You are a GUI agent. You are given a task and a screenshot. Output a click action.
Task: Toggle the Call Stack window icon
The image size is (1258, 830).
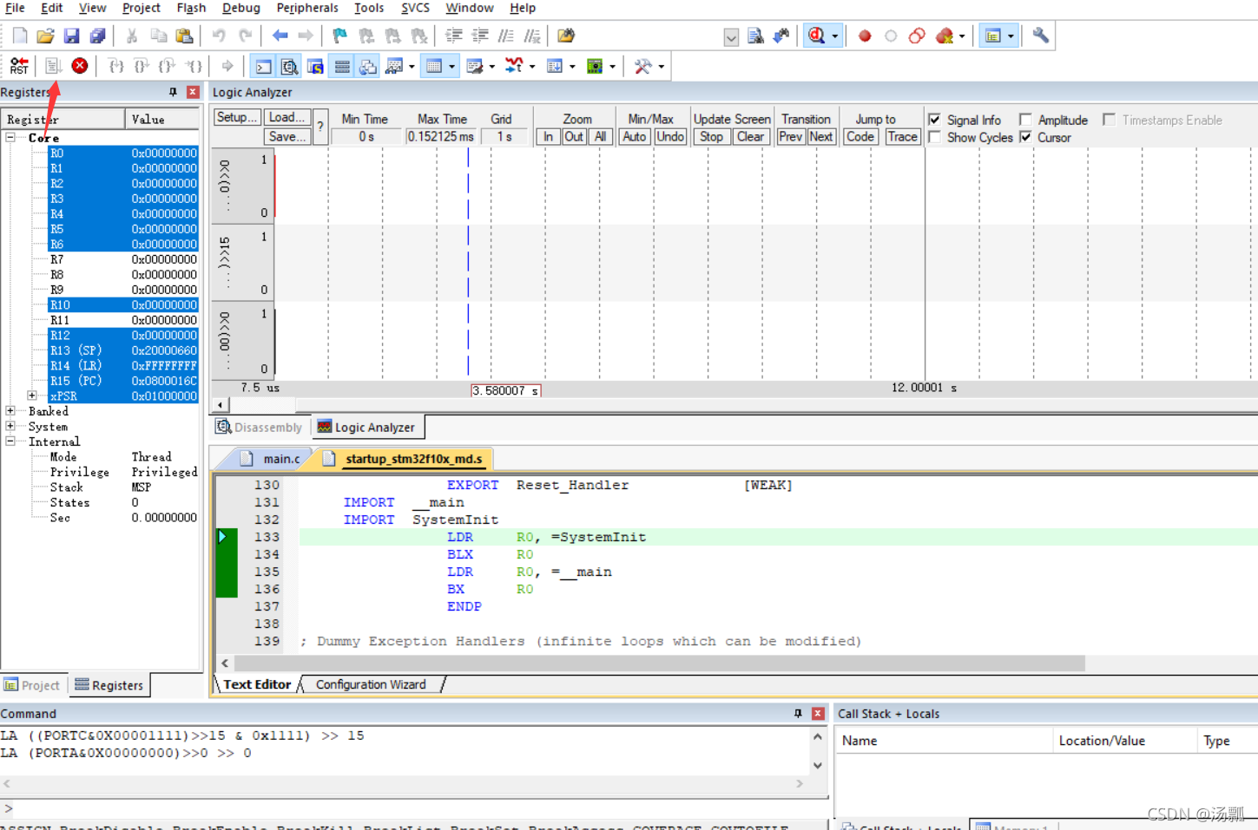[368, 66]
